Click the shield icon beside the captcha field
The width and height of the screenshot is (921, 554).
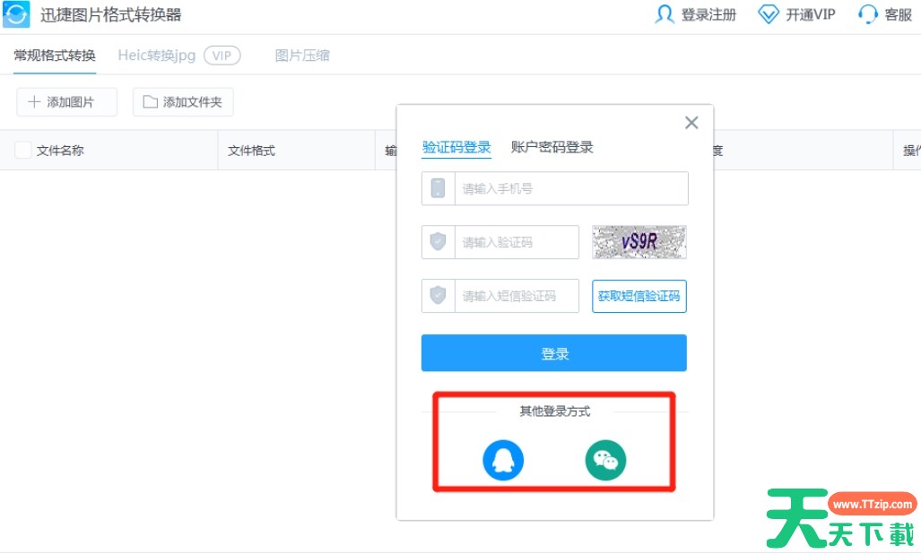tap(437, 242)
